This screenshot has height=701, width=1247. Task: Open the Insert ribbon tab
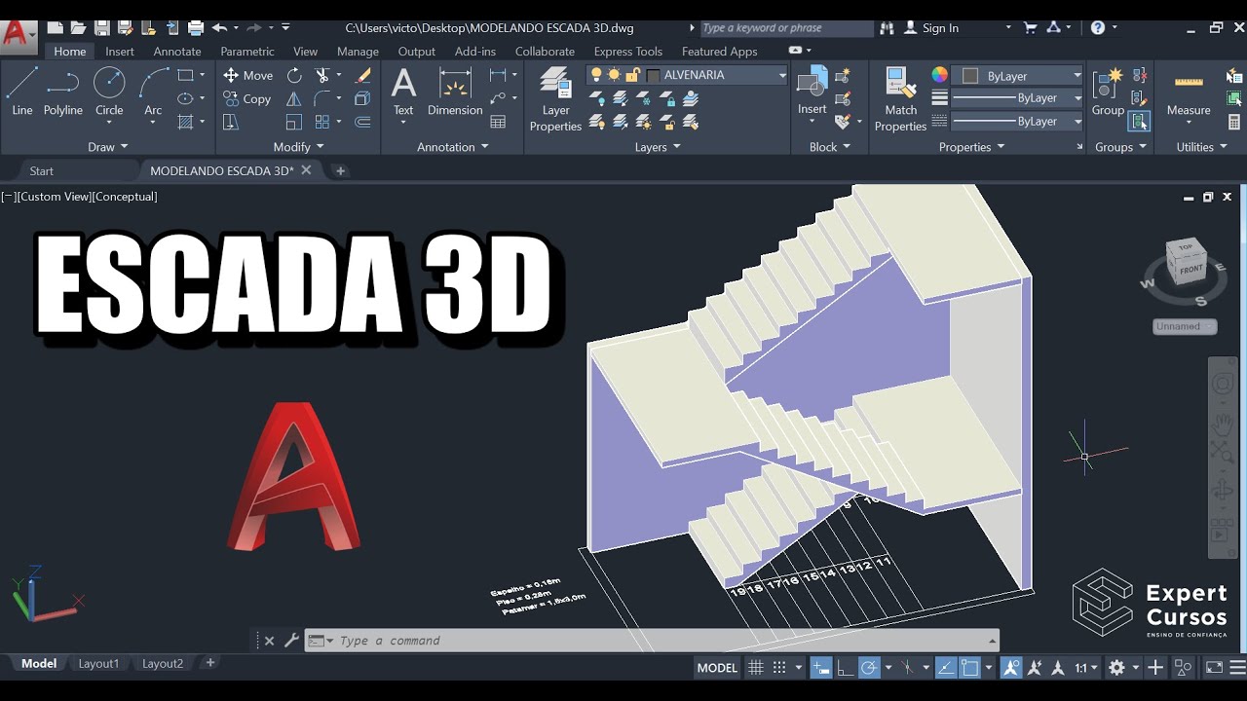(120, 52)
